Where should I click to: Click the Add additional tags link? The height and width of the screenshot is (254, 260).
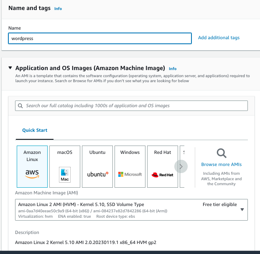pyautogui.click(x=219, y=38)
